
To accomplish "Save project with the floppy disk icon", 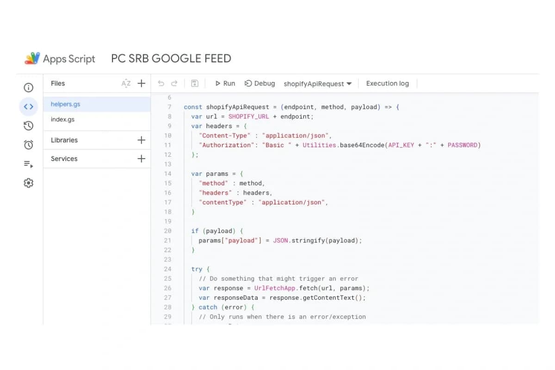I will tap(195, 84).
